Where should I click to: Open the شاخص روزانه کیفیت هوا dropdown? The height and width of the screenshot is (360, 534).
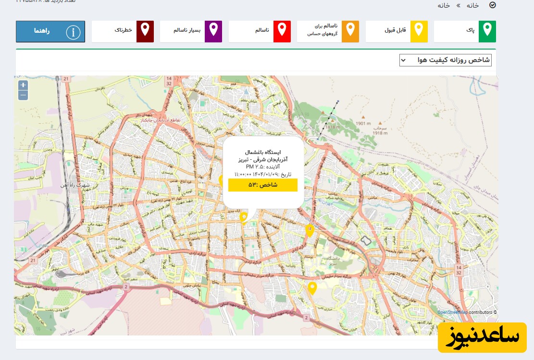(445, 60)
